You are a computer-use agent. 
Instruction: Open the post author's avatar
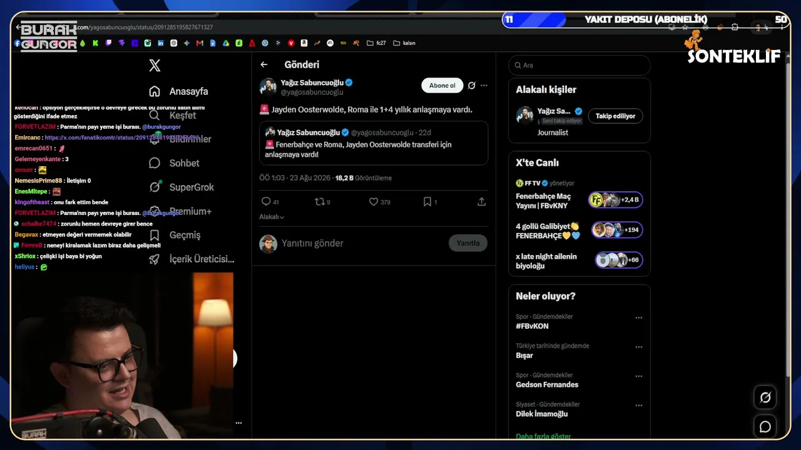pos(268,86)
